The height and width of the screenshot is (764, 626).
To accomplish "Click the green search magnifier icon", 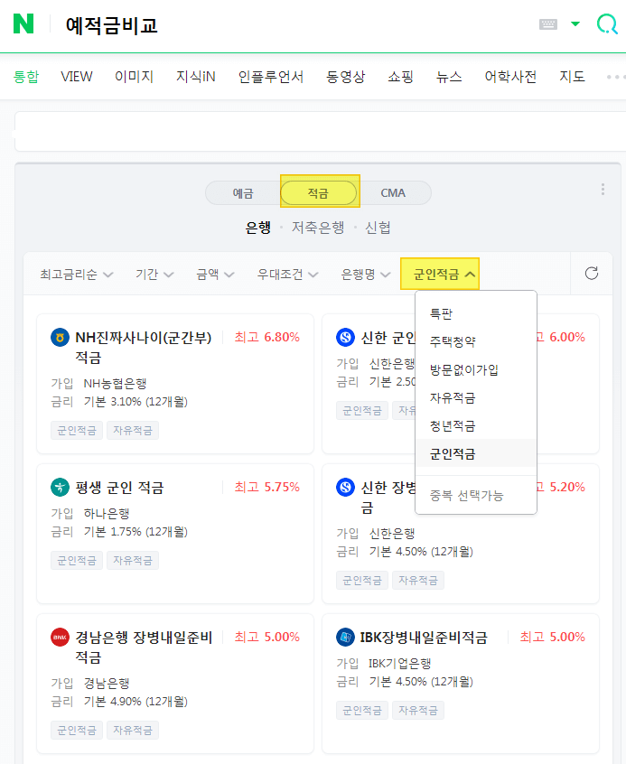I will [x=607, y=23].
